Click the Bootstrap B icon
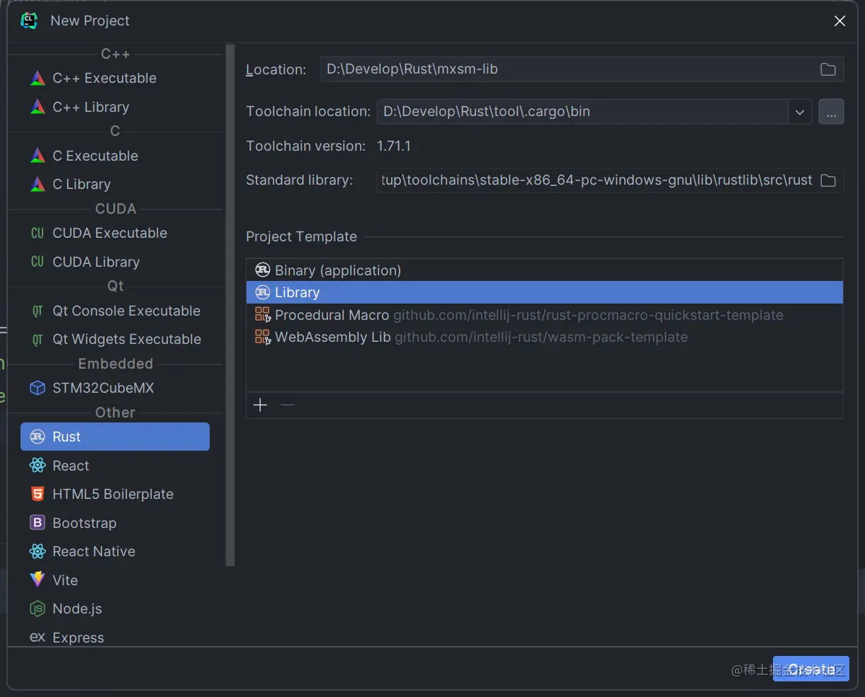The width and height of the screenshot is (865, 697). pos(38,523)
